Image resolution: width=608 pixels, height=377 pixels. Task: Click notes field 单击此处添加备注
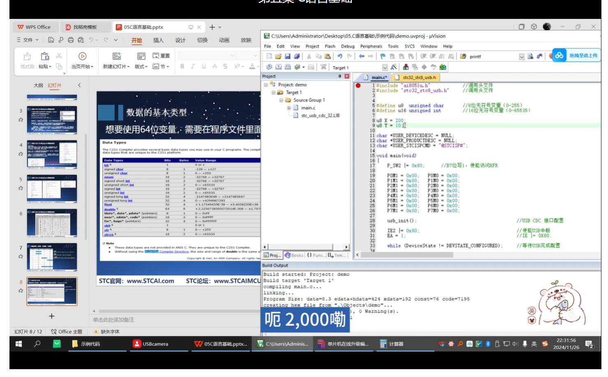(113, 320)
